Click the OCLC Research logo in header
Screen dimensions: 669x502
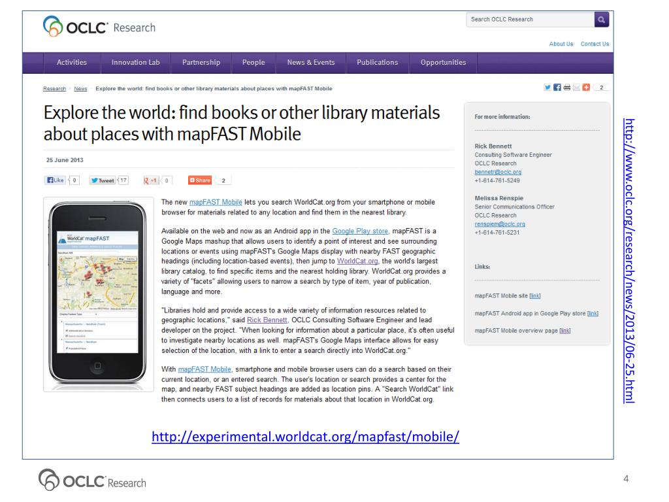coord(99,27)
